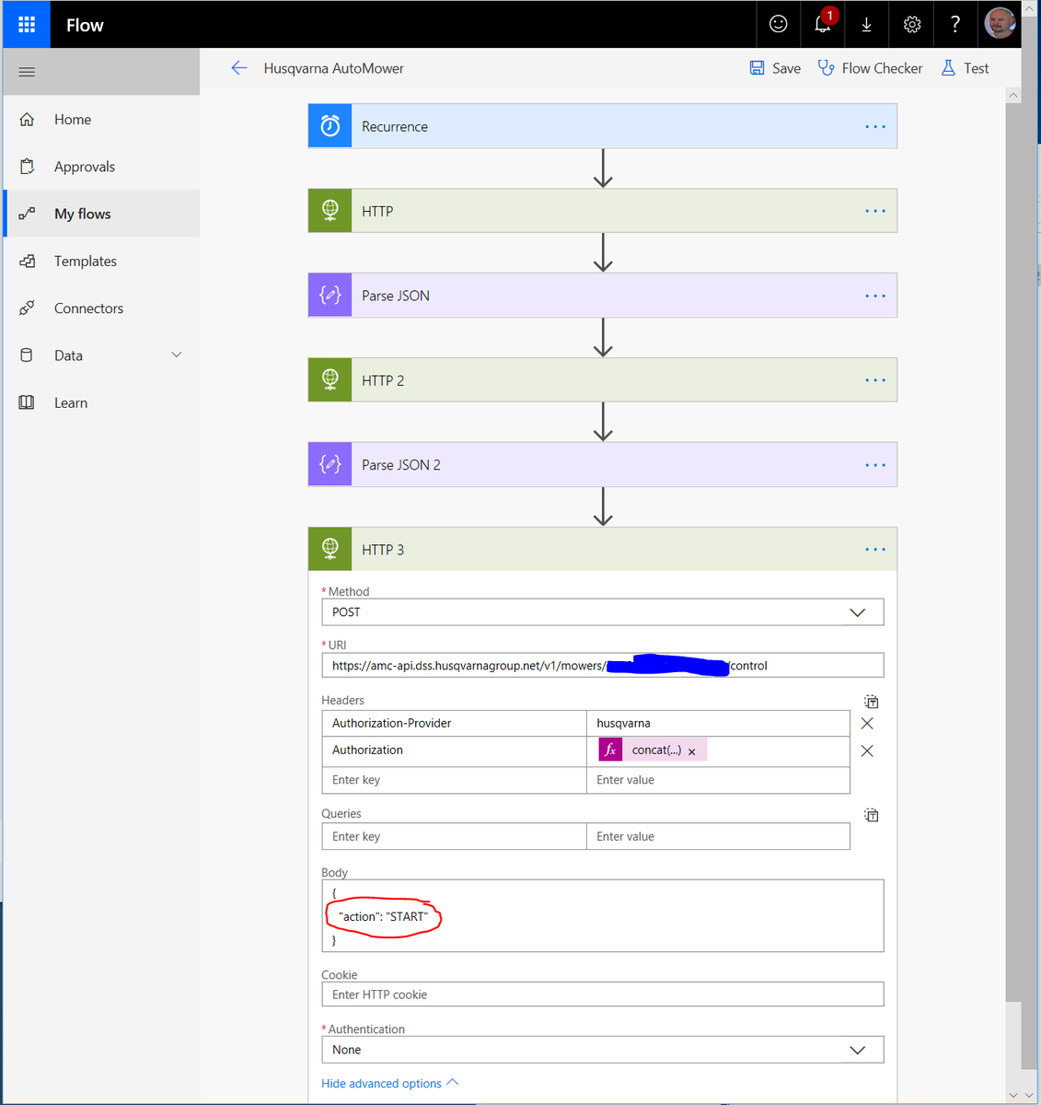Save the flow

(775, 68)
